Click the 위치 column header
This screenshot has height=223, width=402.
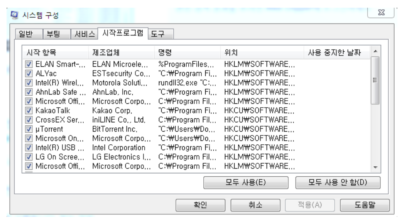click(x=262, y=53)
